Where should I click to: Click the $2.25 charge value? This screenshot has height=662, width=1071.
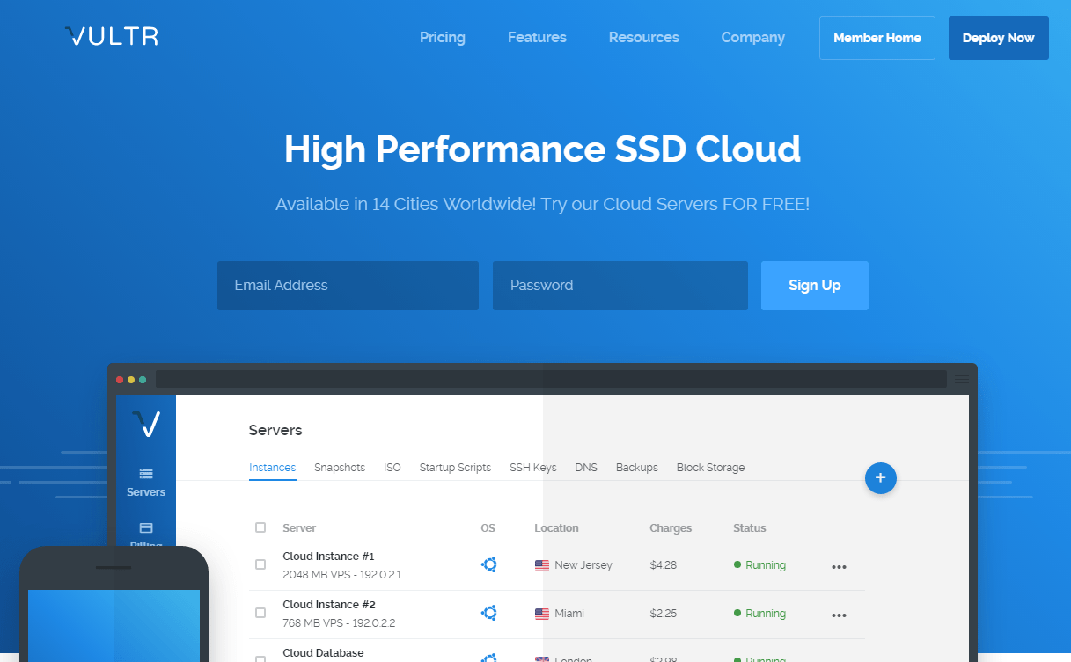coord(664,614)
